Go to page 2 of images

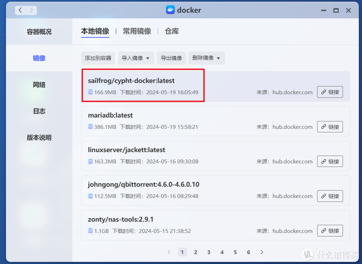195,252
